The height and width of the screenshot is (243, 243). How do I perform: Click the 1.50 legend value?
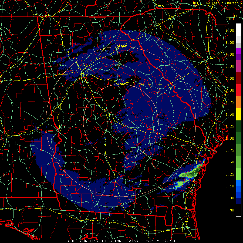230,114
